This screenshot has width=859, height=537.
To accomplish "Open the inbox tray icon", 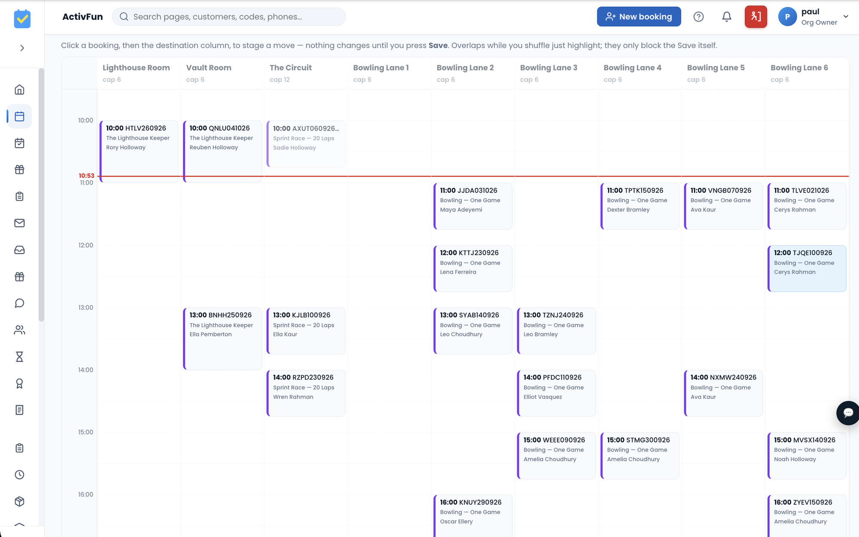I will point(19,250).
